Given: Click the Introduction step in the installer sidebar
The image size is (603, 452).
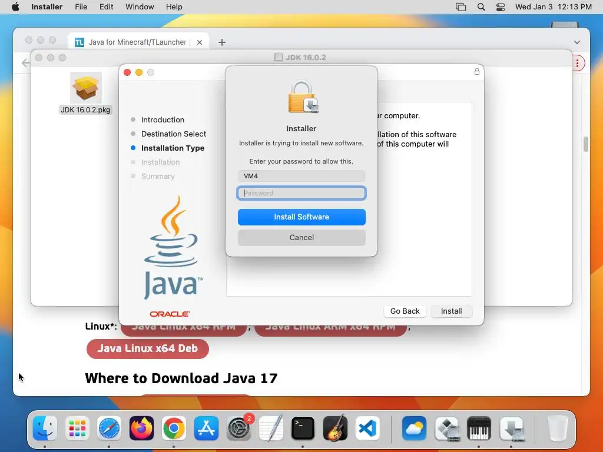Looking at the screenshot, I should point(163,119).
